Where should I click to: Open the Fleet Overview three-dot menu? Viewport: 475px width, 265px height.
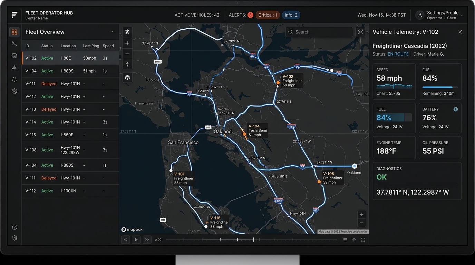click(x=113, y=32)
